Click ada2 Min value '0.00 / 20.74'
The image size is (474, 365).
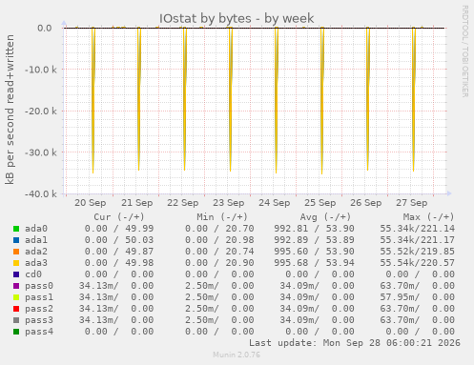[x=219, y=252]
